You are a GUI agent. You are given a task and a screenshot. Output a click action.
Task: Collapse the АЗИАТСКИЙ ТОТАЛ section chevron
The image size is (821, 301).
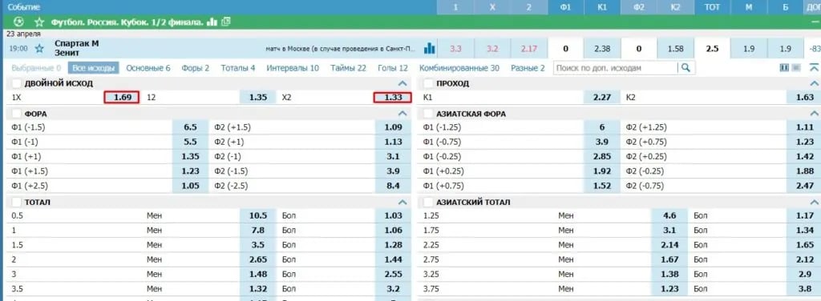coord(815,202)
